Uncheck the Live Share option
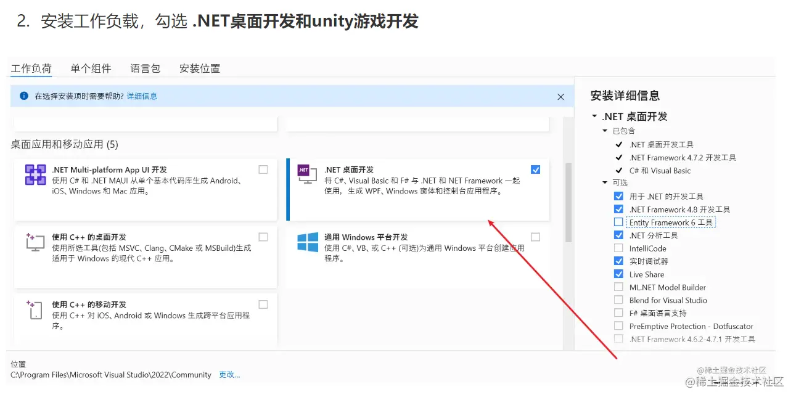The image size is (796, 400). coord(618,274)
